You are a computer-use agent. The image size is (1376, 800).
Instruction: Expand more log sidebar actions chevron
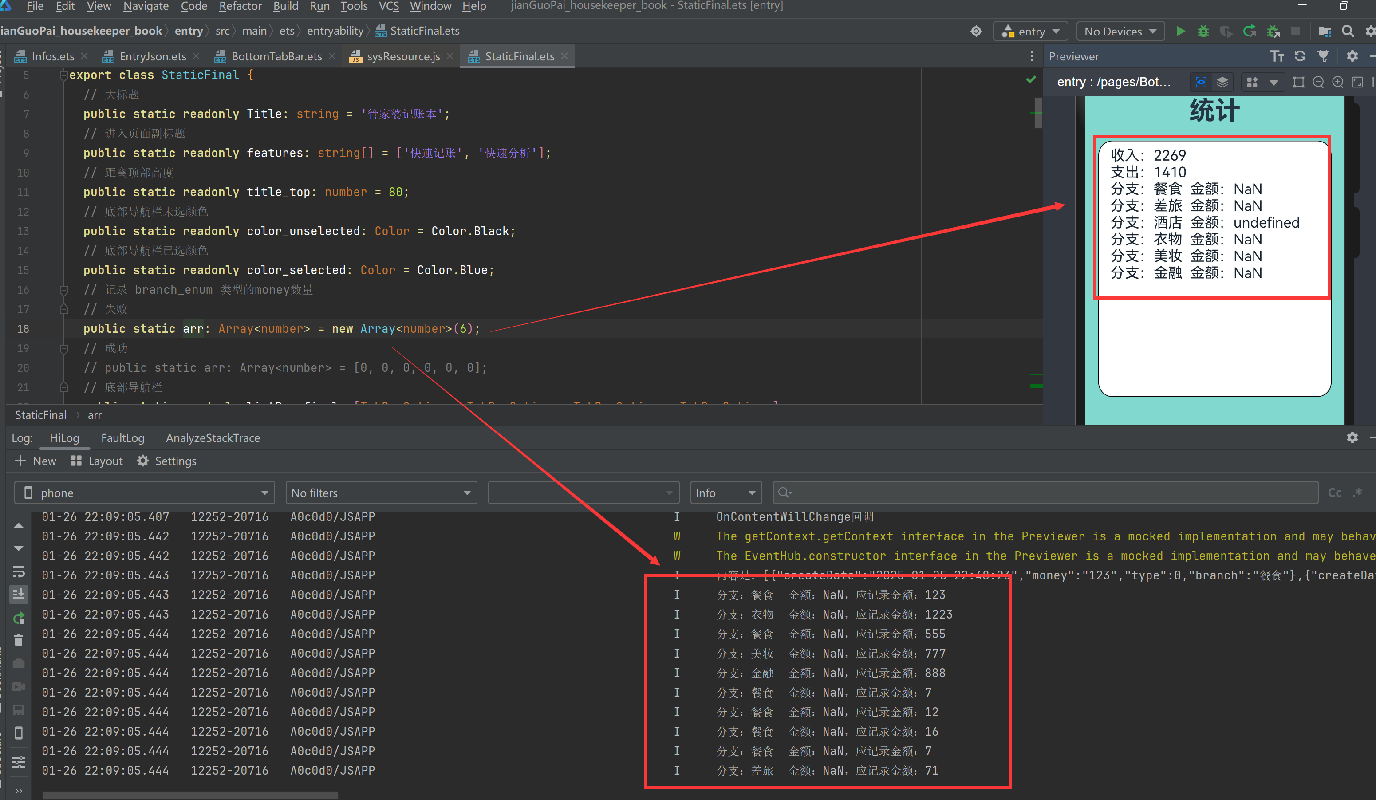(x=19, y=791)
